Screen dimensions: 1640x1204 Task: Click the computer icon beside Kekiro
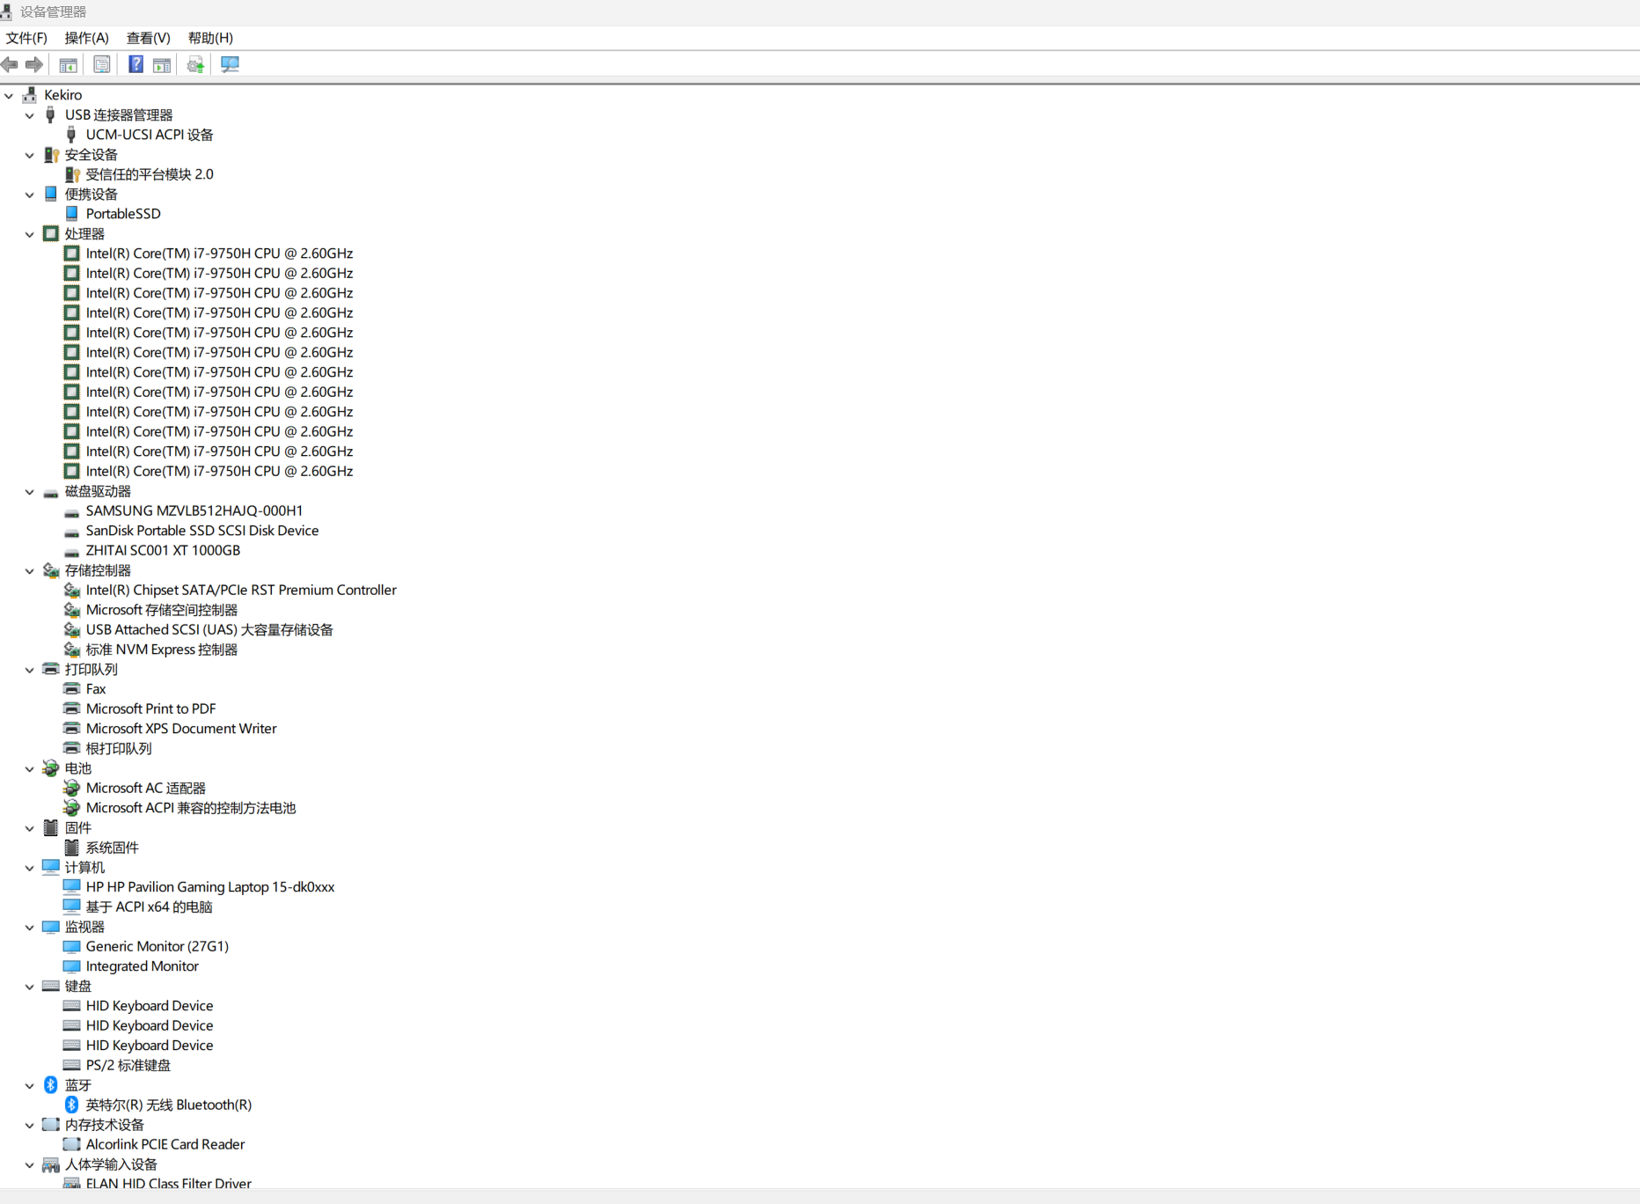pyautogui.click(x=30, y=94)
